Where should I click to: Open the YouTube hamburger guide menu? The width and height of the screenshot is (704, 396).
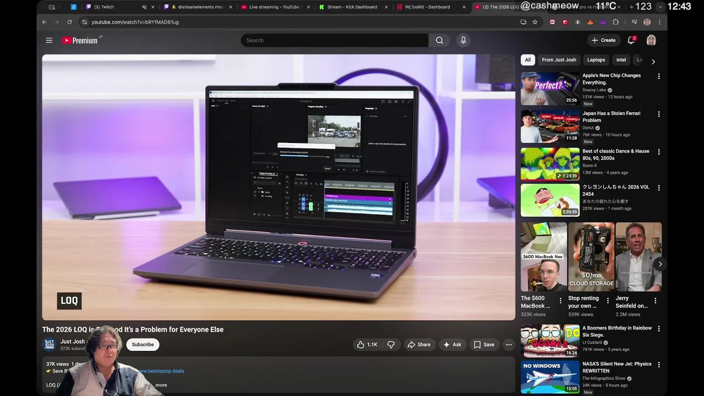(x=49, y=40)
